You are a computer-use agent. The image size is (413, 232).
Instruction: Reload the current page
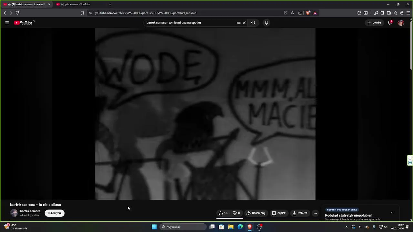point(17,13)
